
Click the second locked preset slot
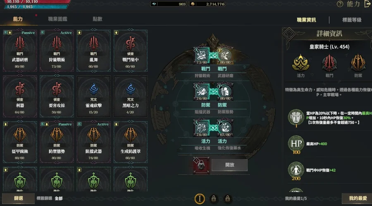214,199
